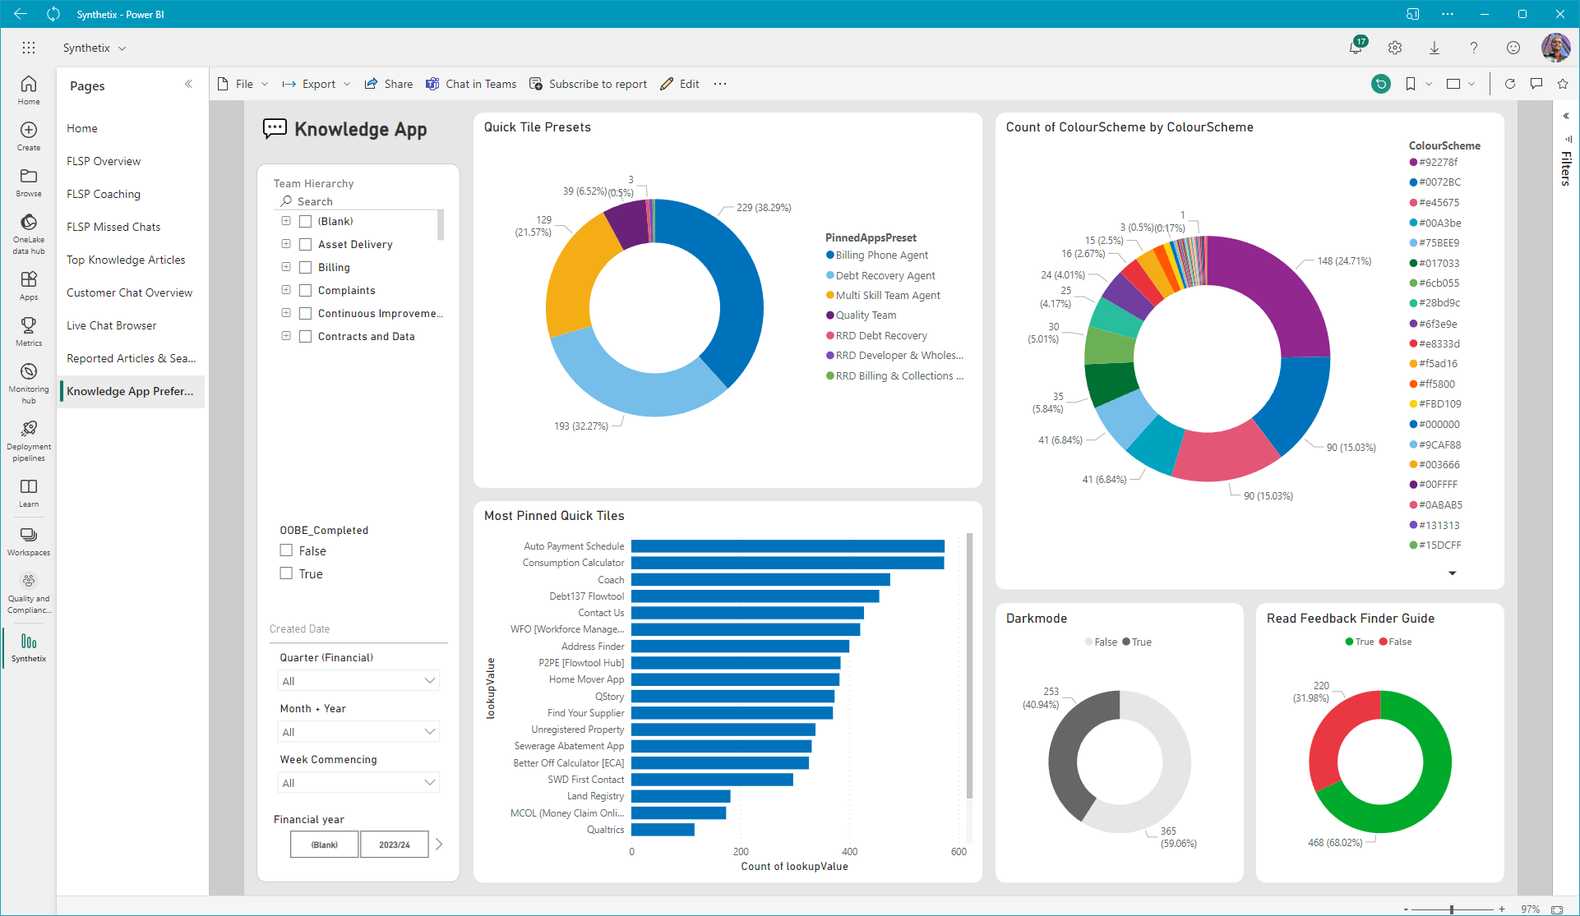Enable the Complaints team checkbox

click(305, 290)
